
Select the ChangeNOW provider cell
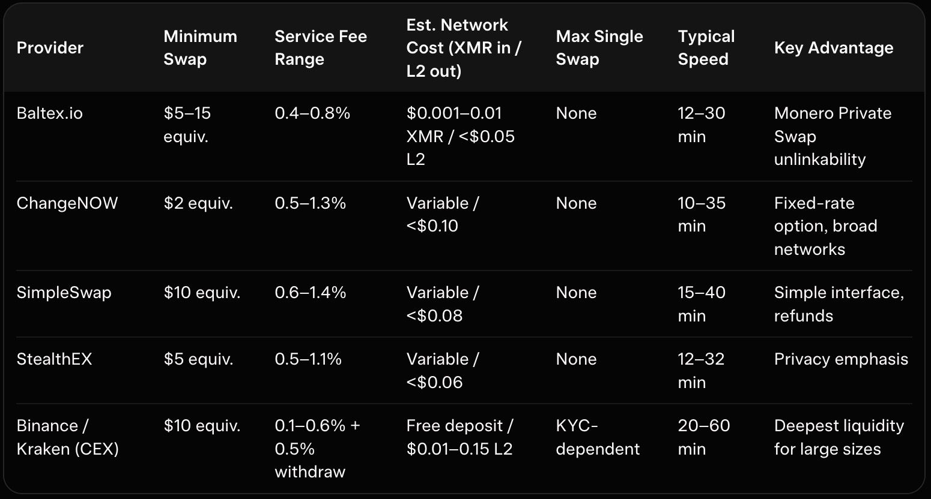coord(67,203)
